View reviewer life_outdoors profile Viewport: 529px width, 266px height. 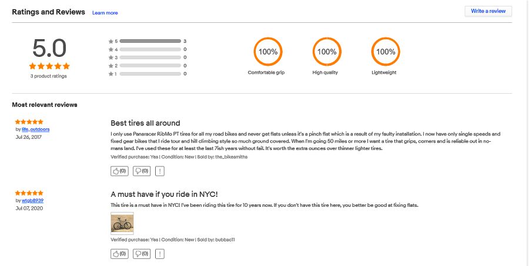pos(36,129)
